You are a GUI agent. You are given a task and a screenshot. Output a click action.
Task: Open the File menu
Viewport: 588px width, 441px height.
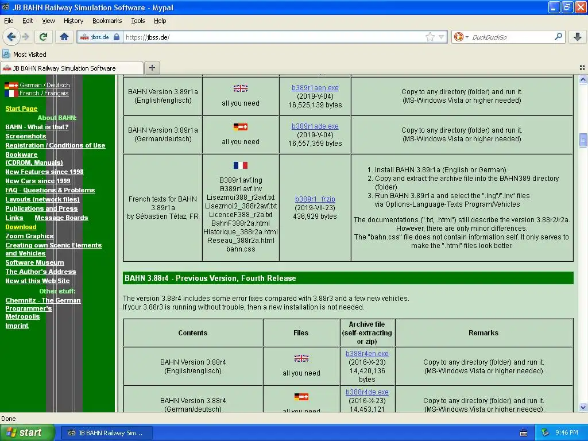click(9, 21)
